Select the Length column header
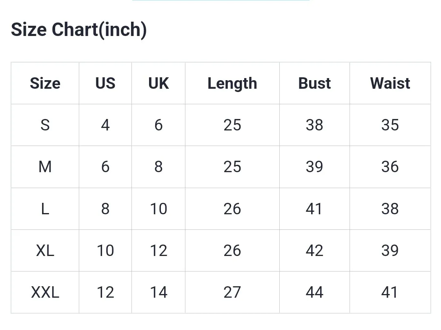Image resolution: width=441 pixels, height=330 pixels. pyautogui.click(x=232, y=83)
